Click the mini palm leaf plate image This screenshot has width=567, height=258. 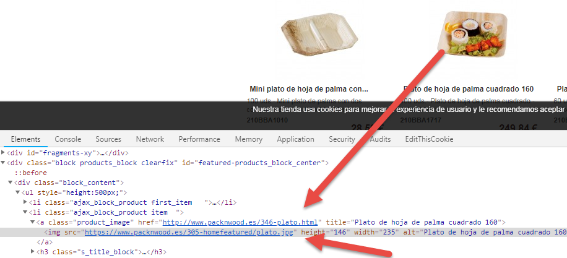(319, 34)
